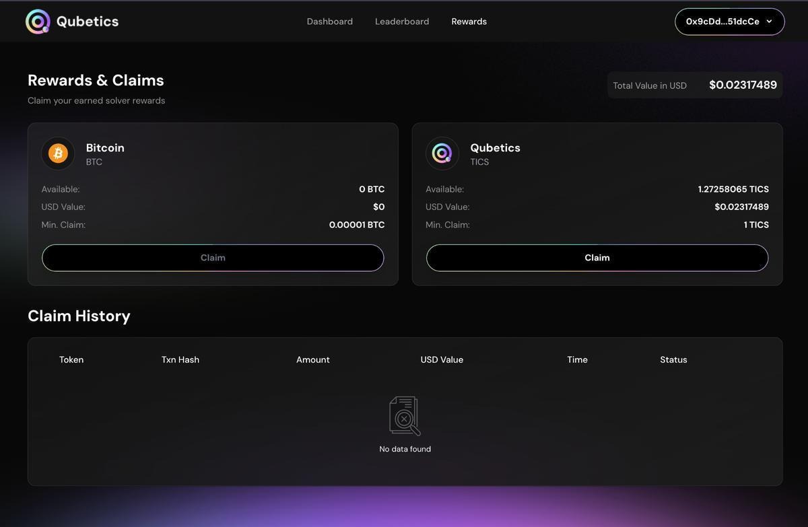
Task: Click the Qubetics logo icon in header
Action: coord(38,22)
